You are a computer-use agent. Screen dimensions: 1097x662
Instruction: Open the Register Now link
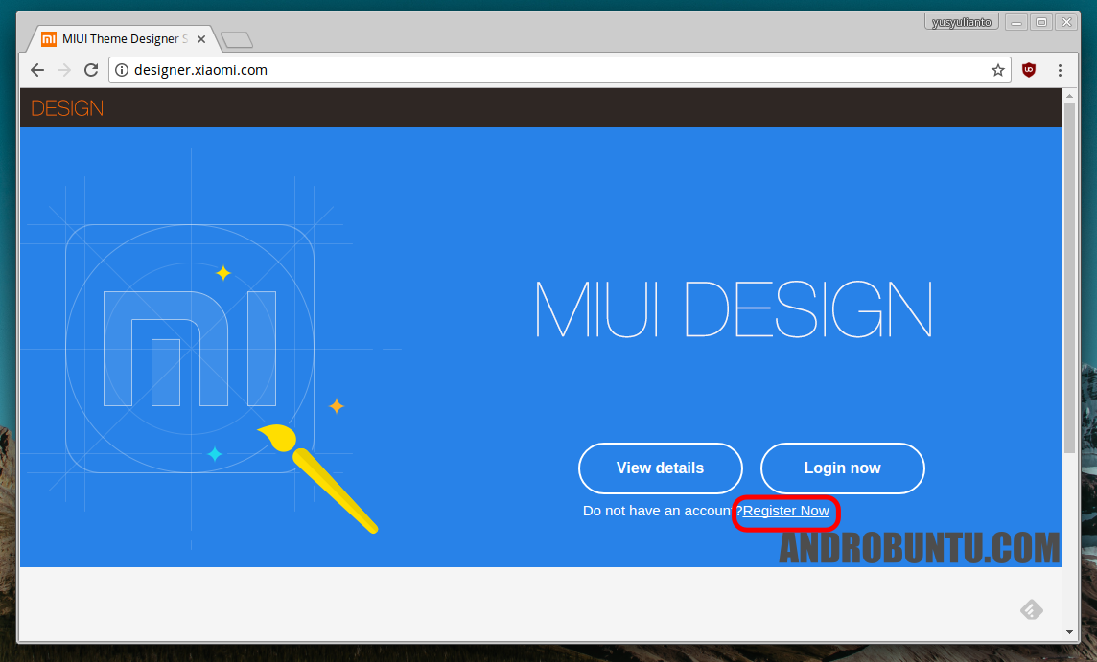click(785, 511)
